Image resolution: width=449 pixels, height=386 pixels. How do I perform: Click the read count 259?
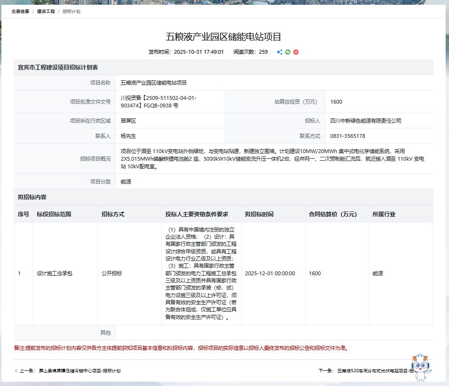pos(263,52)
